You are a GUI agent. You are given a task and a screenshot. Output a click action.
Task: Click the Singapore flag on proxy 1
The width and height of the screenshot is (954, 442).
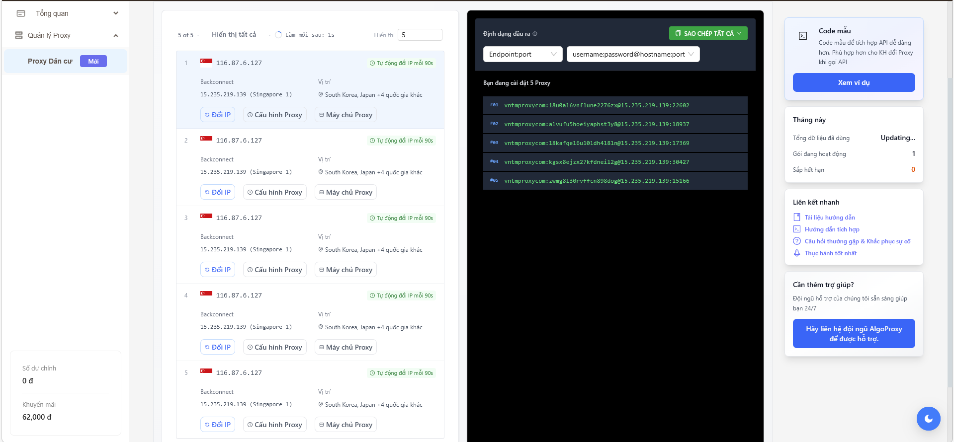pyautogui.click(x=206, y=62)
